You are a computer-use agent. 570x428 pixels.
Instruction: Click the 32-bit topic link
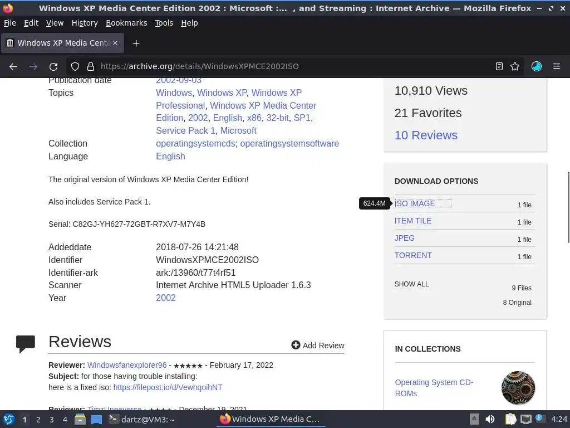[277, 118]
